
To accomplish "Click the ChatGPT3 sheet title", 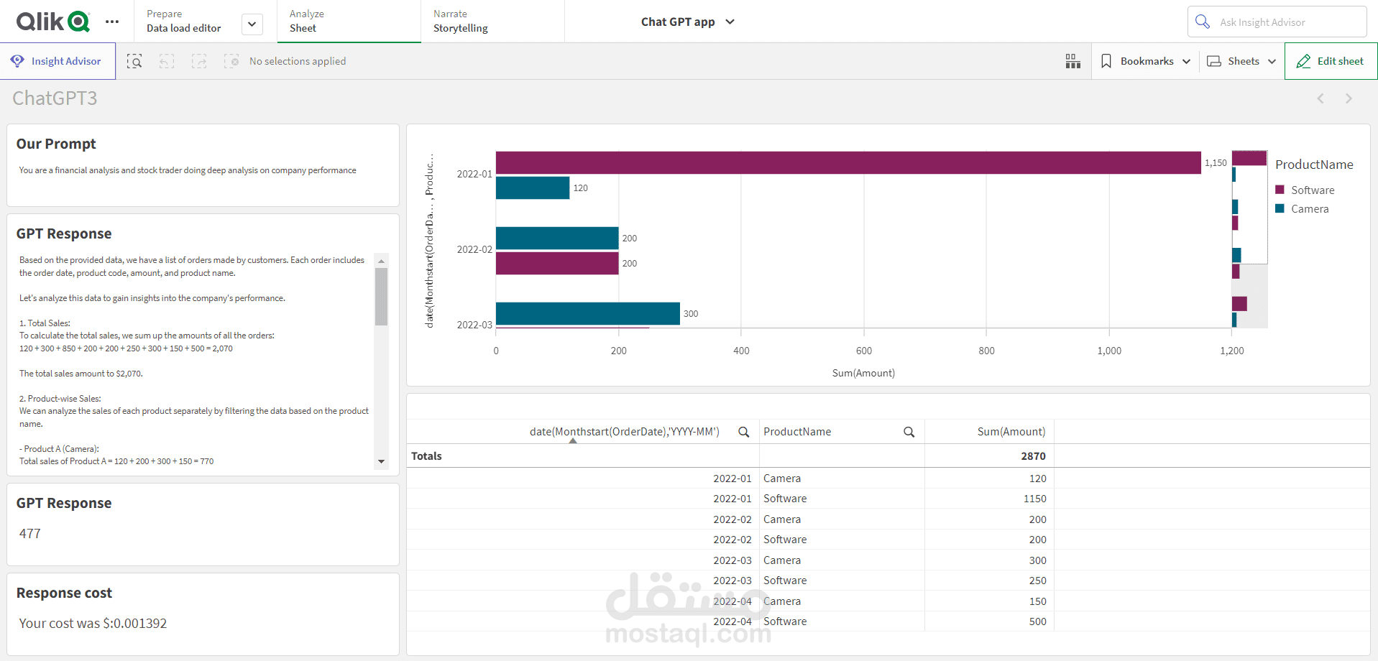I will [55, 98].
